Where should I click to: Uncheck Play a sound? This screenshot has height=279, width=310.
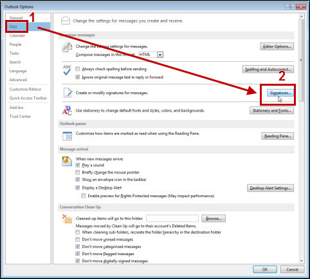(x=78, y=165)
